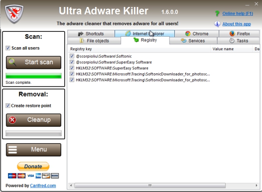Click the Shortcuts arrow icon
Image resolution: width=262 pixels, height=192 pixels.
(80, 34)
